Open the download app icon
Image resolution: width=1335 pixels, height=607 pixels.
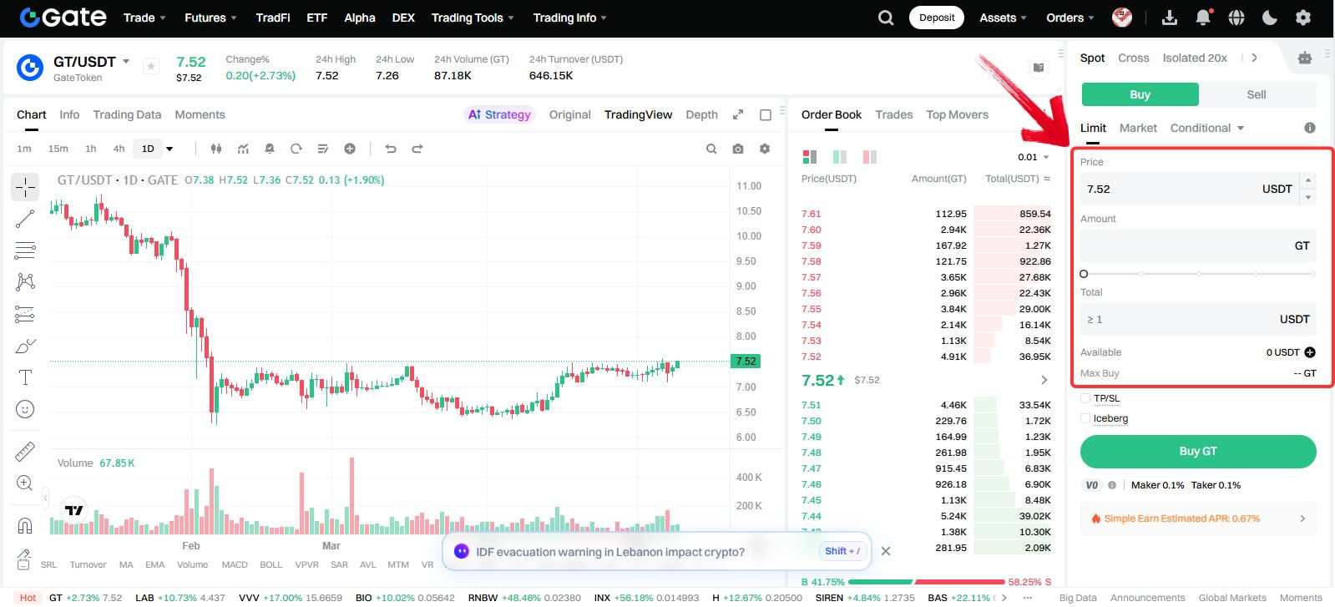(1170, 18)
